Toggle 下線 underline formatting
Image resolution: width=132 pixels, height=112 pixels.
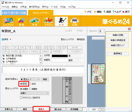click(29, 47)
